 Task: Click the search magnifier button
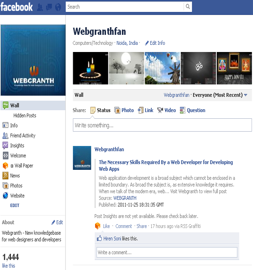coord(188,7)
